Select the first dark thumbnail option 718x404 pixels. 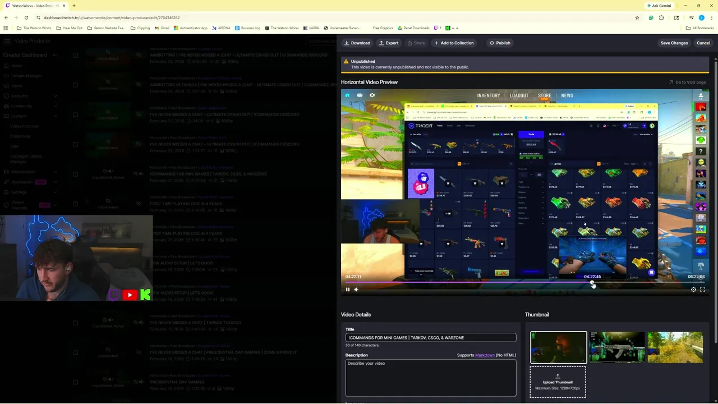pyautogui.click(x=559, y=347)
